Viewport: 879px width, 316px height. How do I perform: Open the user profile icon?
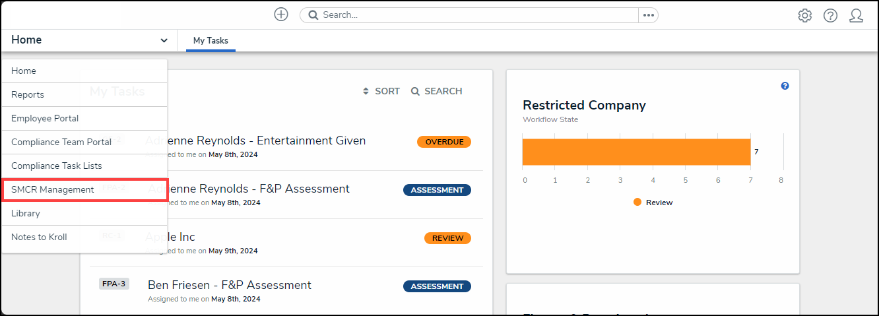[x=856, y=16]
